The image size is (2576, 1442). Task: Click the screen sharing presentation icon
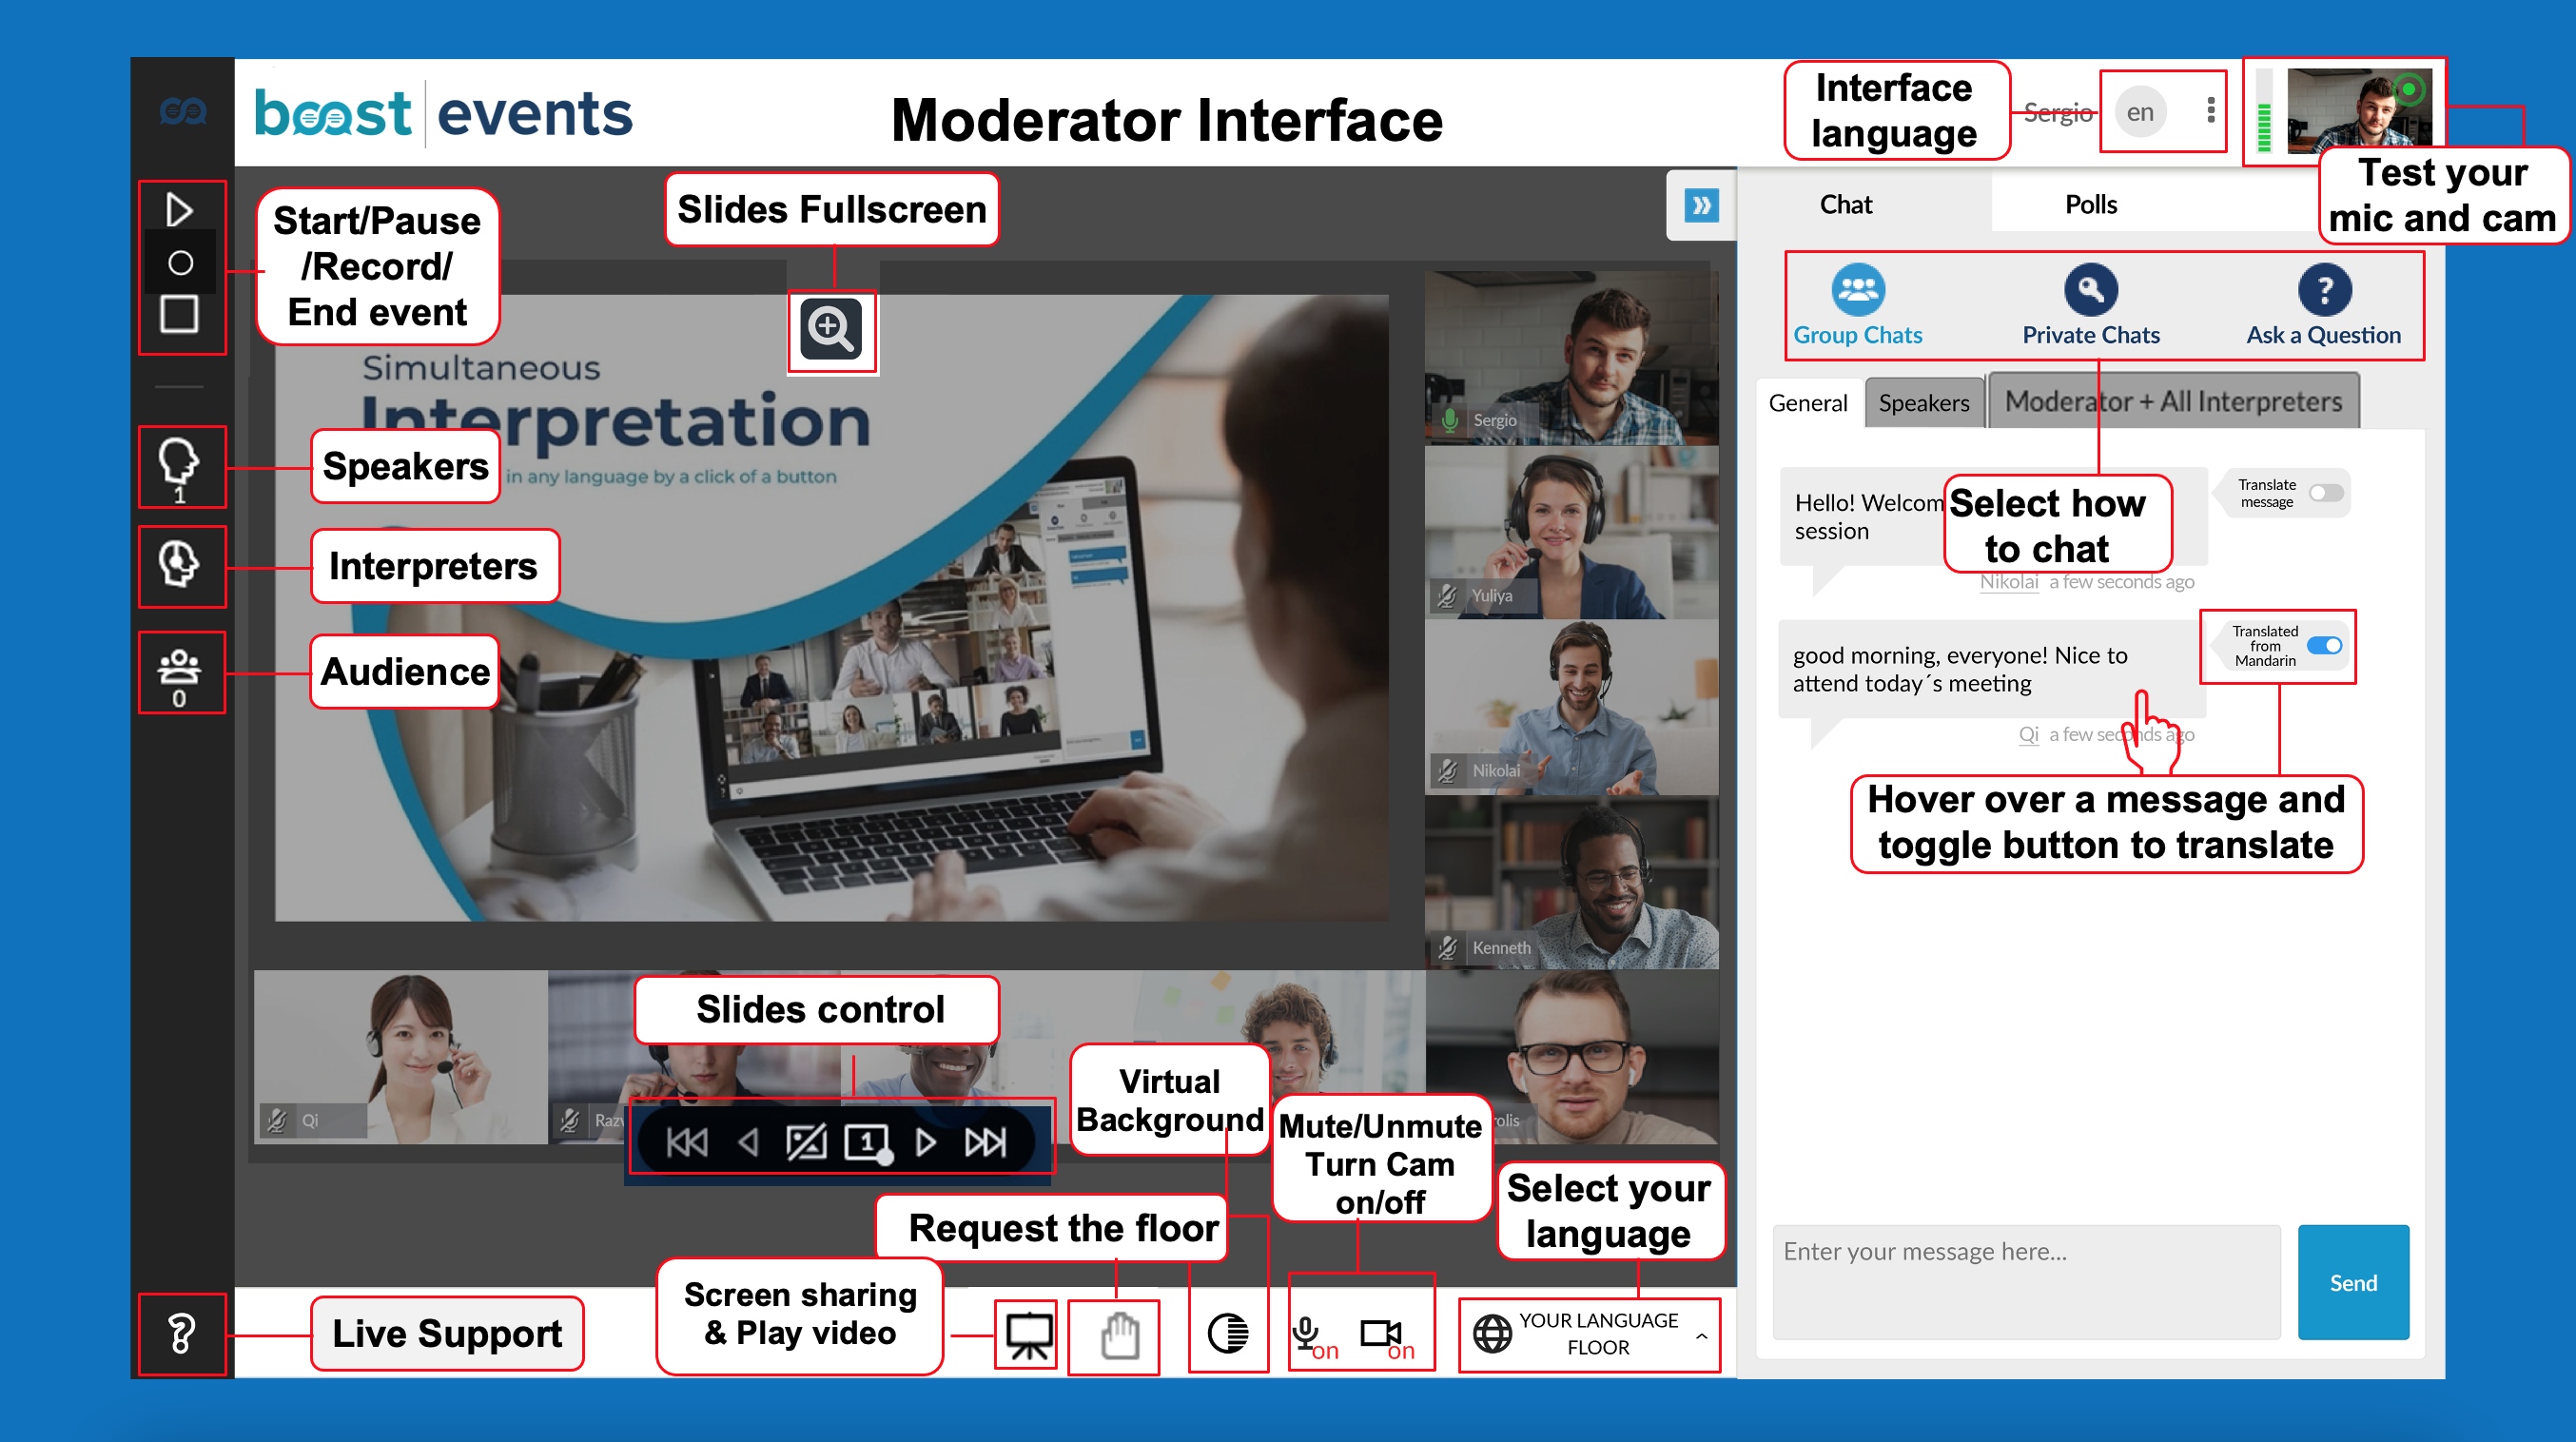click(1028, 1335)
